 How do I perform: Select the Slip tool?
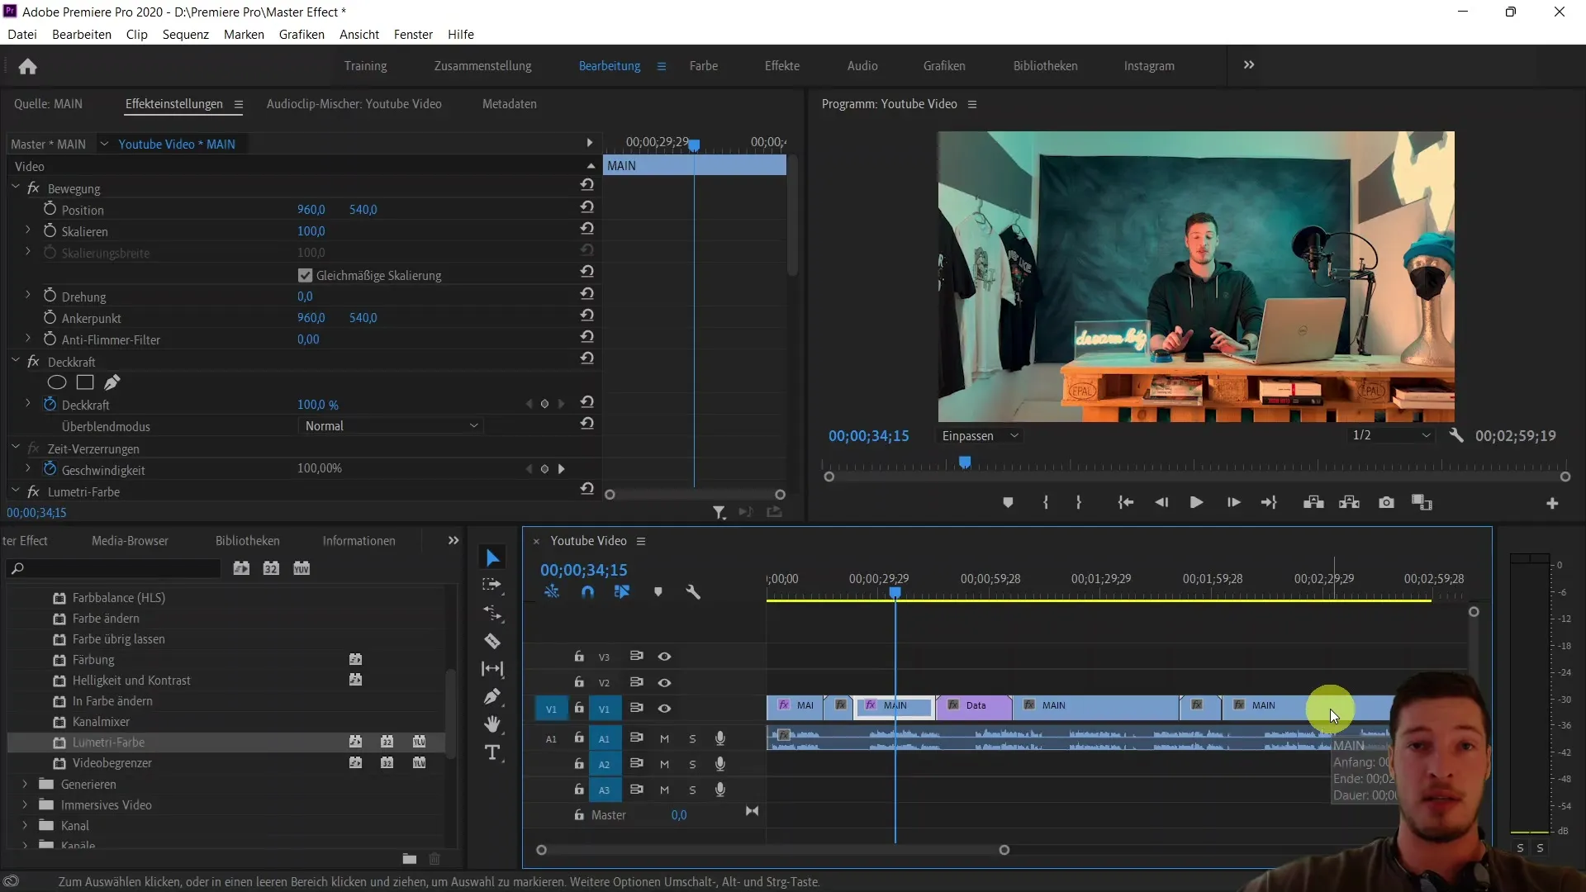point(492,669)
